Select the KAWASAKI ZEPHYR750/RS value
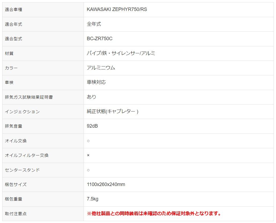Viewport: 276px width, 223px height. tap(117, 9)
